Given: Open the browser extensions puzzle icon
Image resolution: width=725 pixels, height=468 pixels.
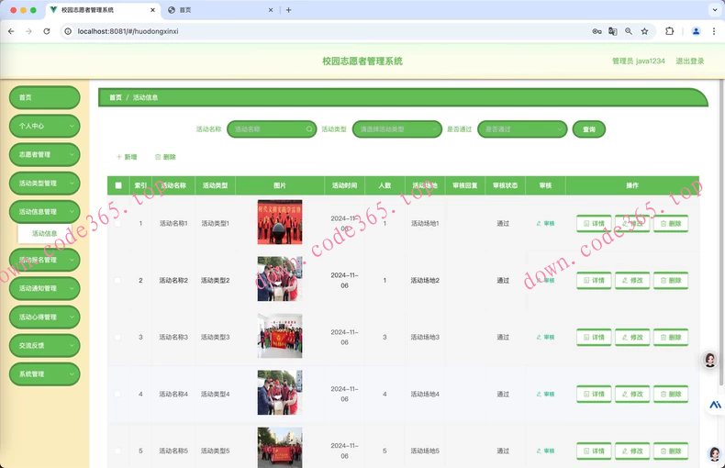Looking at the screenshot, I should tap(669, 31).
